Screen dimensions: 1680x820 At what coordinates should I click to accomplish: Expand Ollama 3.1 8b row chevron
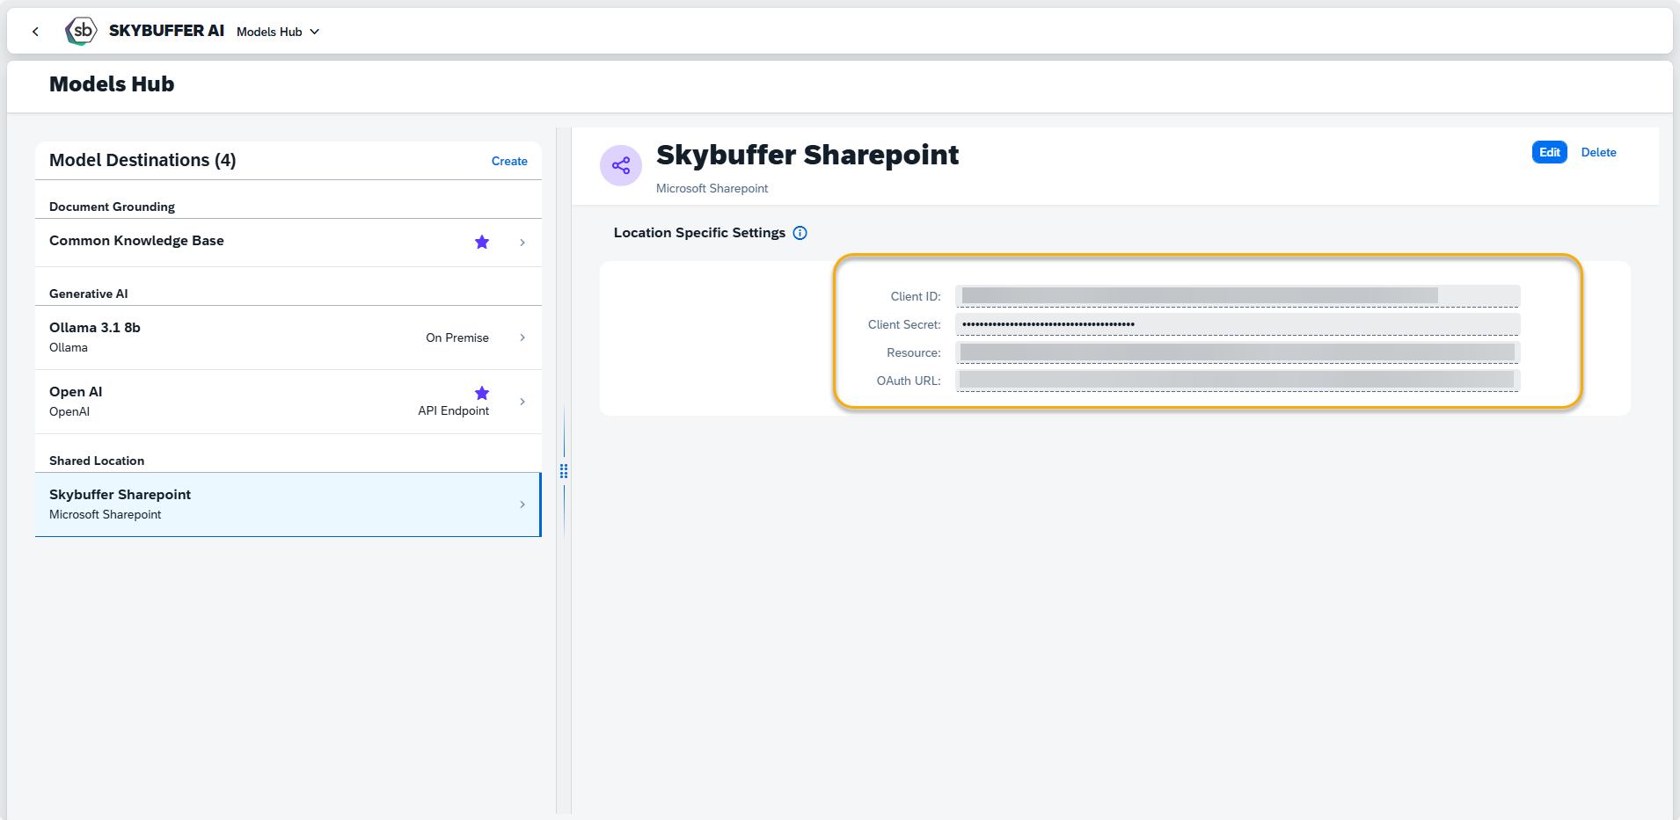tap(522, 337)
